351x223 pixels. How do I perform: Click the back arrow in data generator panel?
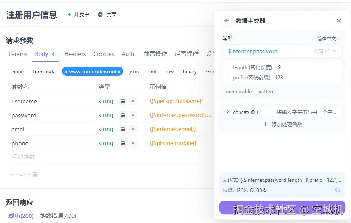(227, 21)
